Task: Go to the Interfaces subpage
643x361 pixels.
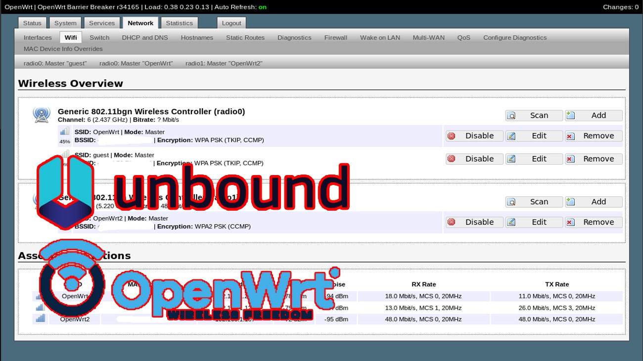Action: pos(38,38)
